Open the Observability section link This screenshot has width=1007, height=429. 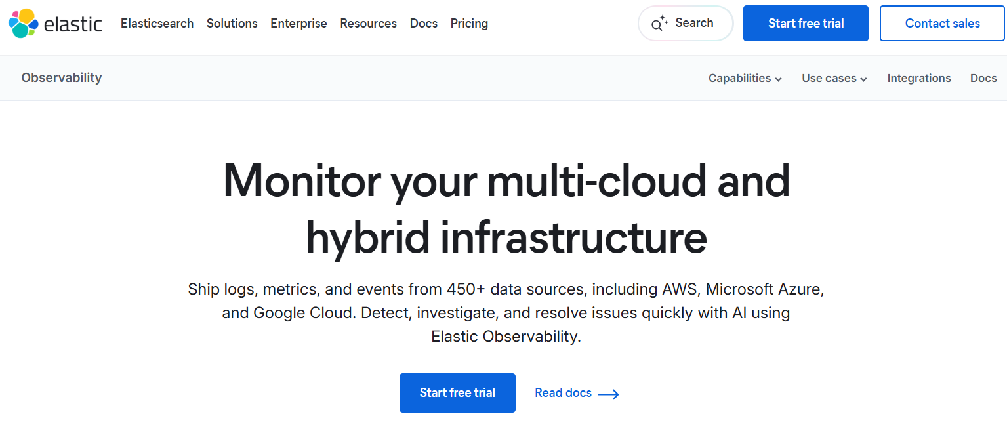pos(61,78)
